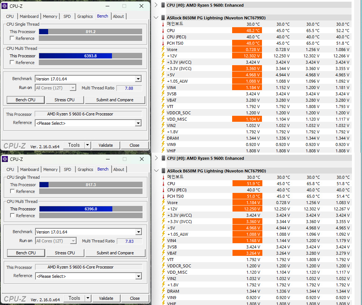
Task: Click lightning icon of bottom 3VSB row
Action: [x=163, y=247]
